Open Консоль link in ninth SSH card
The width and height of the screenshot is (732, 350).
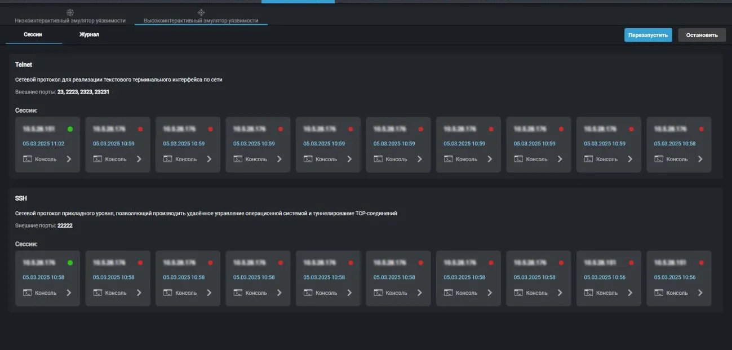pyautogui.click(x=607, y=293)
